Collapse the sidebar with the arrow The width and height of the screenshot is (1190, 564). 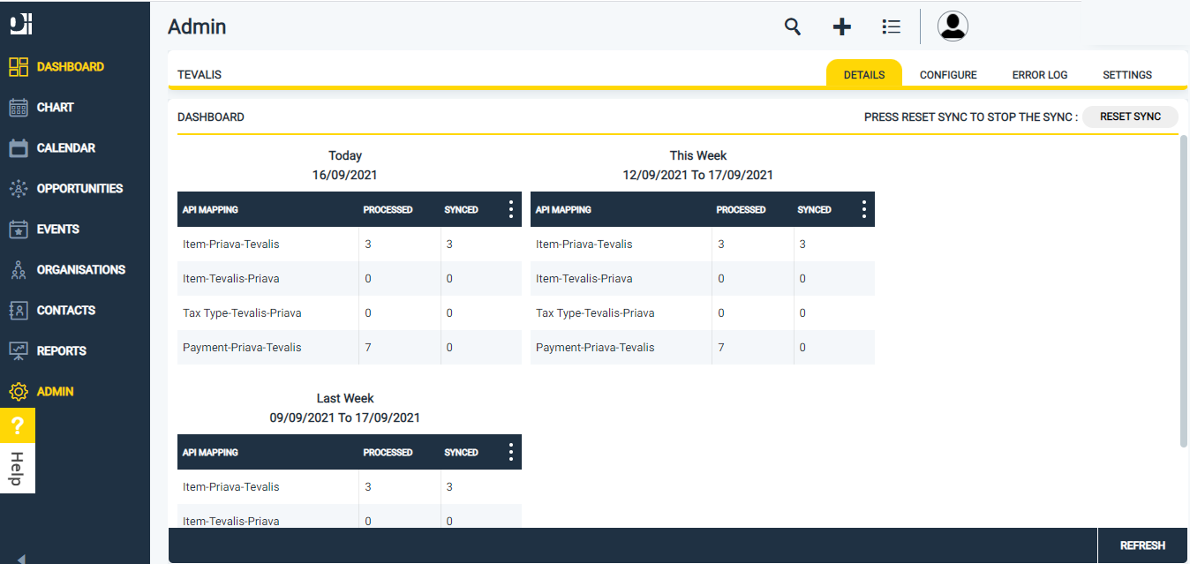coord(21,558)
